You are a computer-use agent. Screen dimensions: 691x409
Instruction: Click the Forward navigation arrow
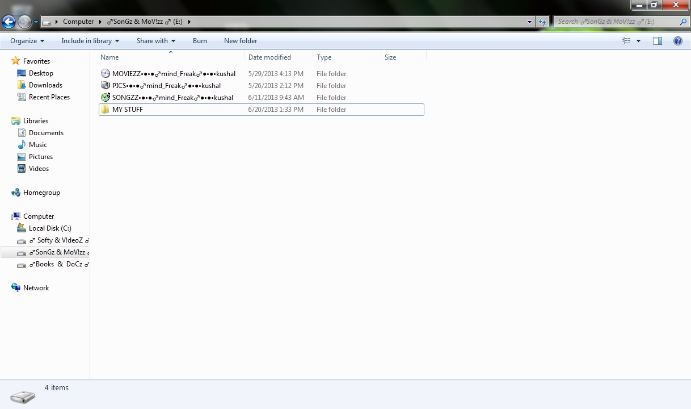[24, 22]
